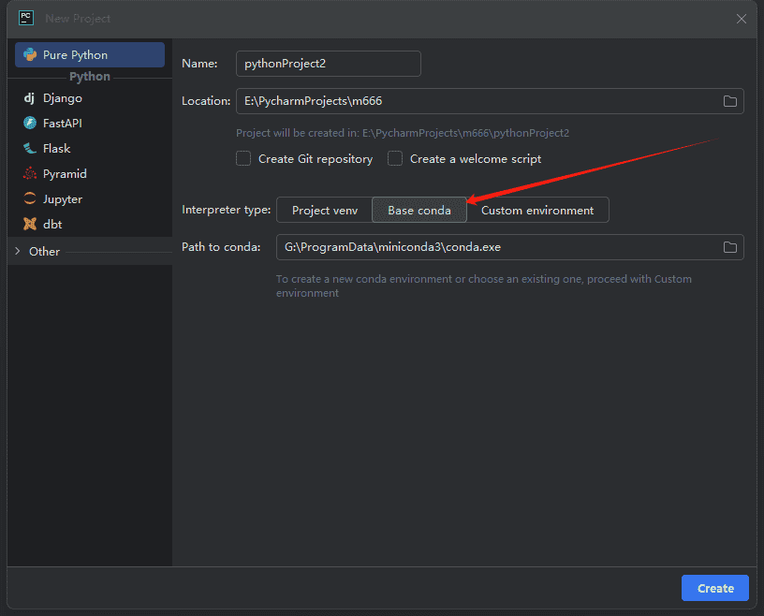This screenshot has width=764, height=616.
Task: Close the New Project dialog
Action: tap(742, 19)
